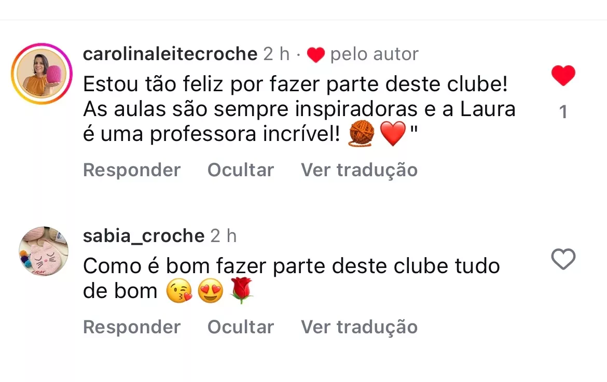Select Ver tradução for sabia_croche's comment

point(359,327)
